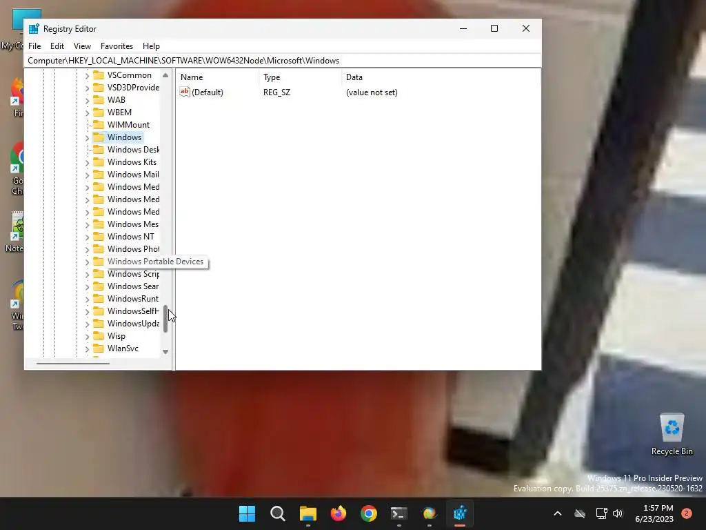Click the WIMMount folder icon
The width and height of the screenshot is (706, 530).
99,125
